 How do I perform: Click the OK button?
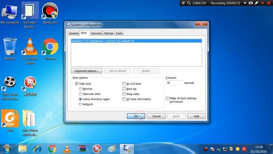click(136, 116)
